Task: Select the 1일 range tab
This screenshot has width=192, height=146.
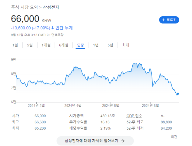Action: (15, 45)
